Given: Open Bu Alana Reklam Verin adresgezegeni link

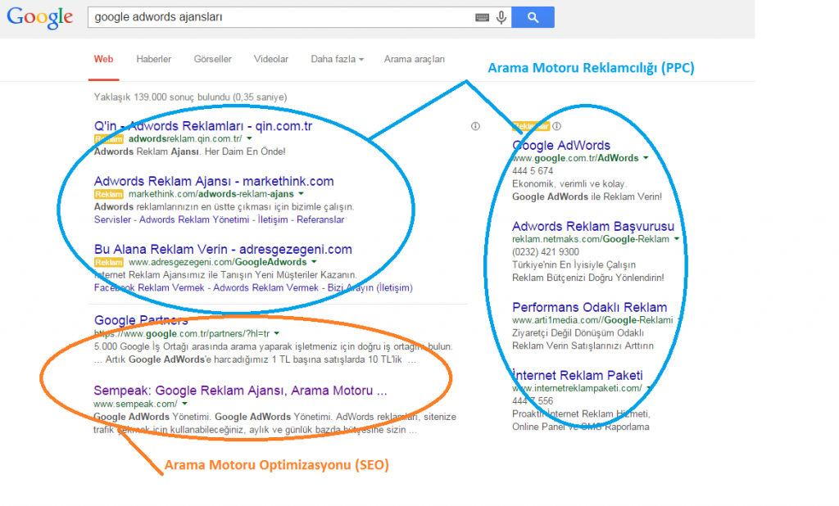Looking at the screenshot, I should tap(223, 249).
